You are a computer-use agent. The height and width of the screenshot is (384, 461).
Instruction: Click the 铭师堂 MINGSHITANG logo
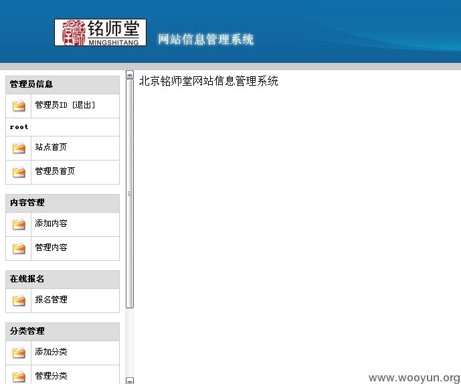tap(100, 32)
